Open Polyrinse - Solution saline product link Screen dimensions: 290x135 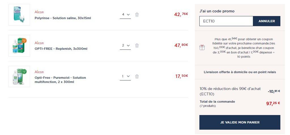tap(63, 18)
